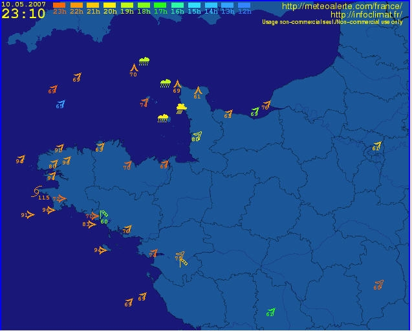Screen dimensions: 412x331
Task: Open the meteoalerte.com/france link
Action: 342,6
